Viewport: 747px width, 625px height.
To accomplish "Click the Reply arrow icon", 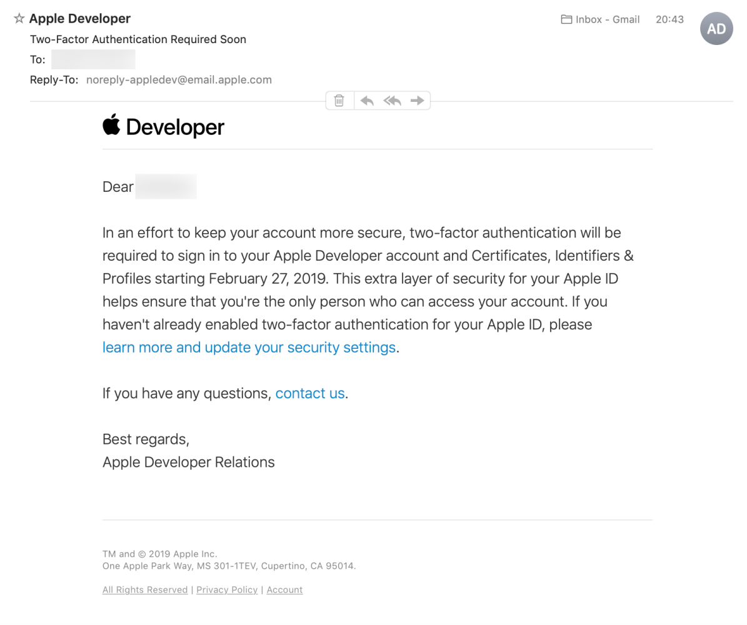I will point(367,101).
